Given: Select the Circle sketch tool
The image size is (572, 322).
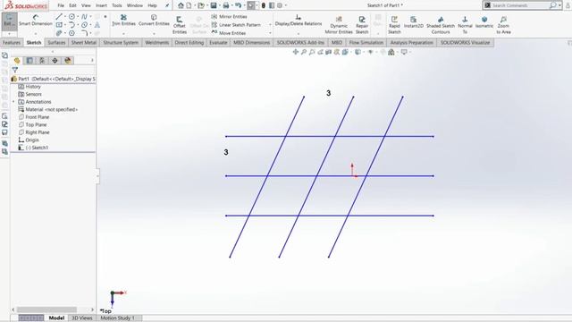Looking at the screenshot, I should click(x=71, y=17).
